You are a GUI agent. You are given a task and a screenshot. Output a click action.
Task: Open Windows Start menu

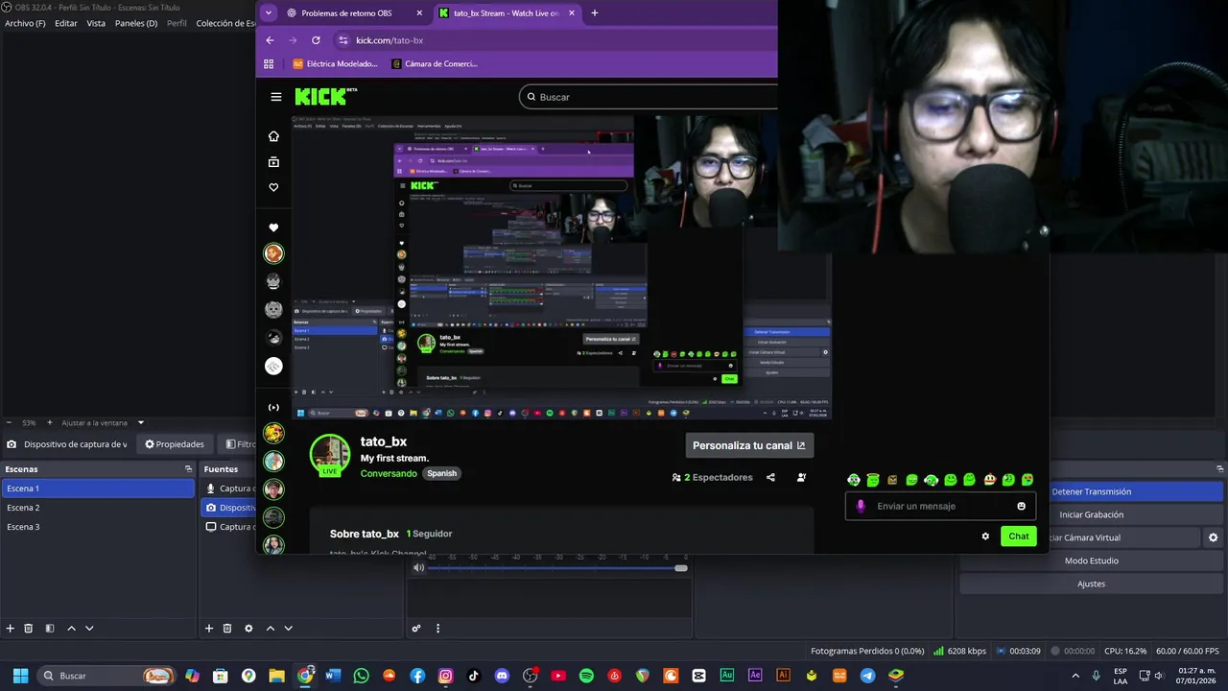[x=20, y=676]
